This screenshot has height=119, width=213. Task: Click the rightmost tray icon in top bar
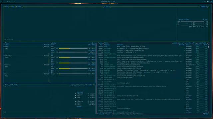[x=211, y=1]
